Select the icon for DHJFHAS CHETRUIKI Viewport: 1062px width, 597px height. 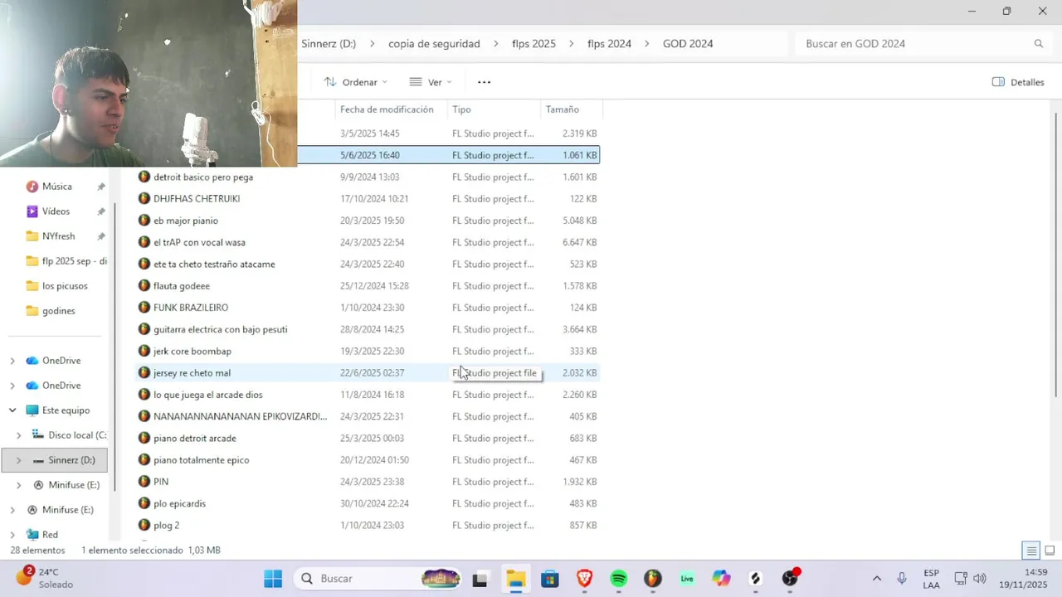(144, 199)
